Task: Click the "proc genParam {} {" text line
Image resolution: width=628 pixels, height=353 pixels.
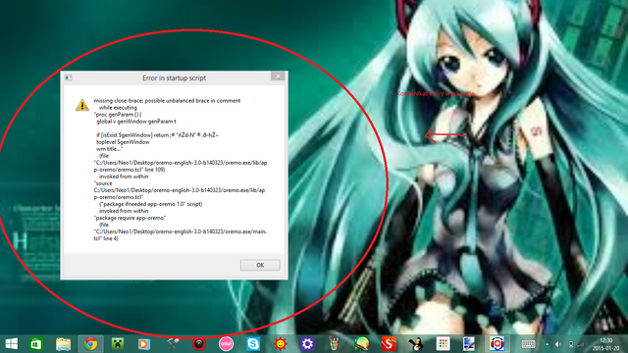Action: (118, 115)
